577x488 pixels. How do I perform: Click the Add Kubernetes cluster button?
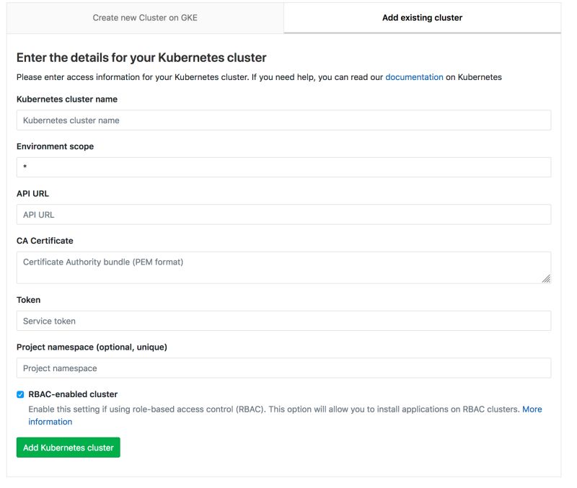click(x=68, y=447)
